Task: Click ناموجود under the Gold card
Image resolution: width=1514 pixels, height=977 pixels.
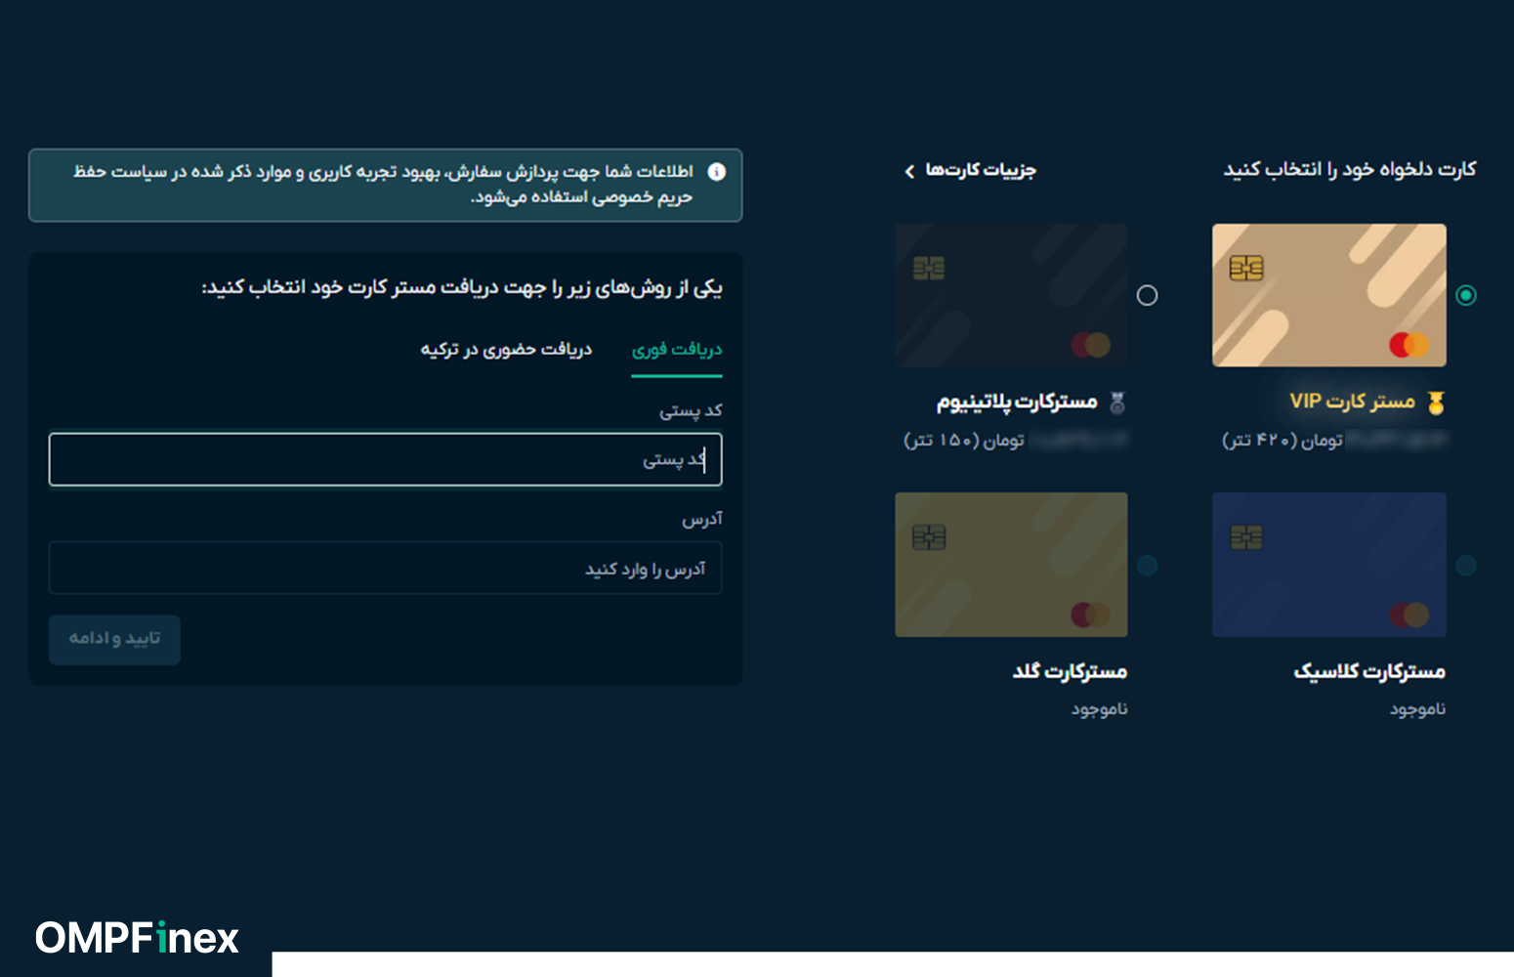Action: [x=1099, y=709]
